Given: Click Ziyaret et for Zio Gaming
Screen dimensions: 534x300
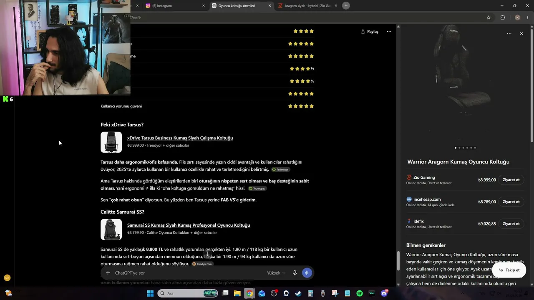Looking at the screenshot, I should click(511, 180).
